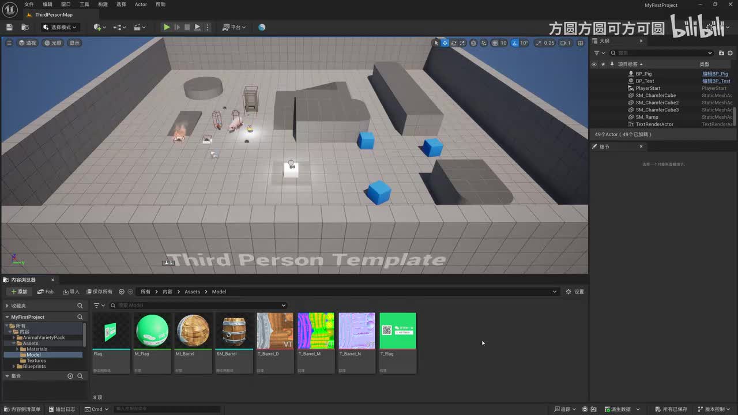The height and width of the screenshot is (415, 738).
Task: Toggle the Outliner visibility eye column
Action: (594, 65)
